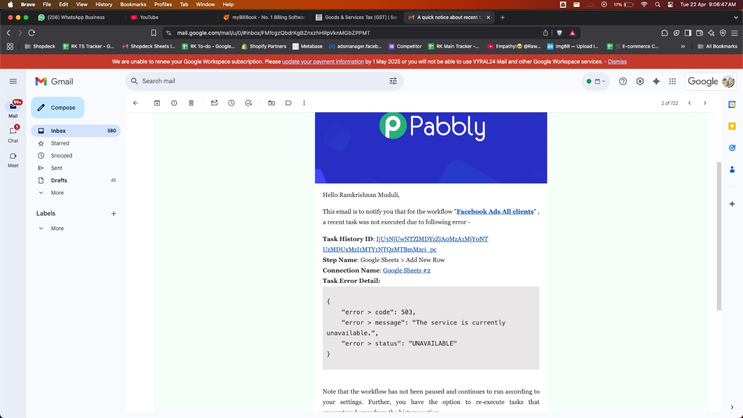Show the newer email arrow

(690, 103)
